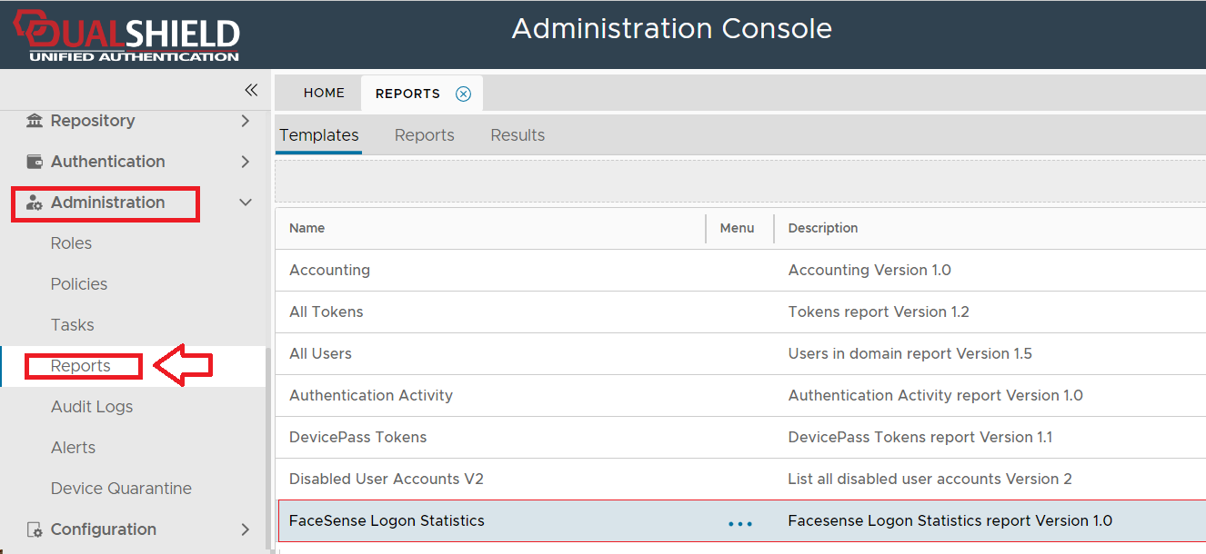1206x554 pixels.
Task: Collapse the sidebar with double-chevron icon
Action: tap(251, 90)
